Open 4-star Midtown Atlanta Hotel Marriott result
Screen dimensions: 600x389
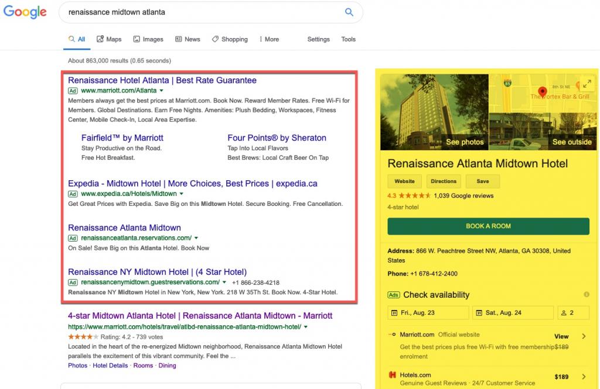tap(200, 316)
